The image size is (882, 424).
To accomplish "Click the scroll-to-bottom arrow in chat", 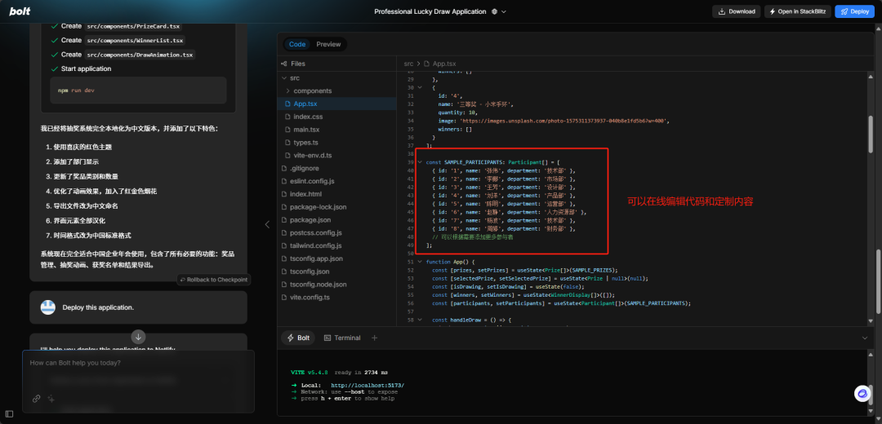I will (x=138, y=337).
